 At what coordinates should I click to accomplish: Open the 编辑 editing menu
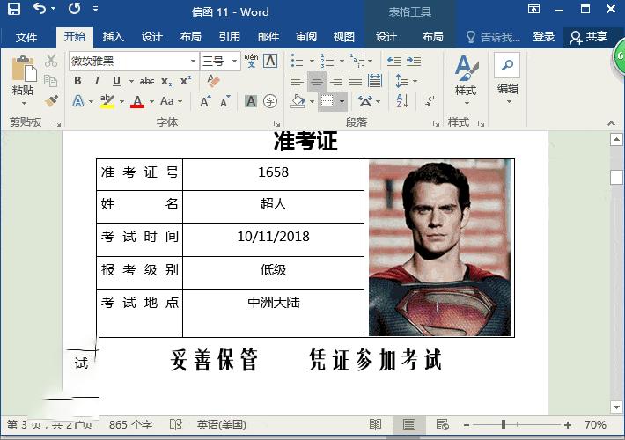507,78
